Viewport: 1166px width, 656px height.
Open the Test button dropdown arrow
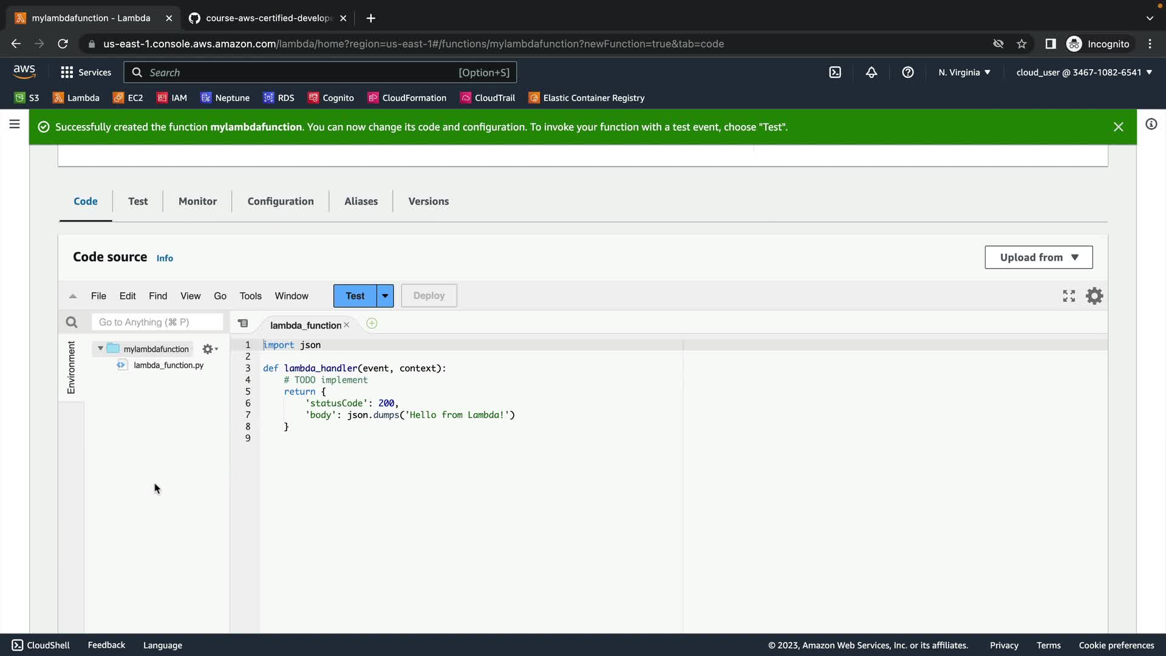coord(385,296)
